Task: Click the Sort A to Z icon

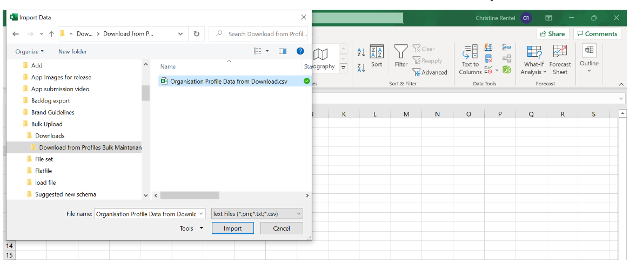Action: (361, 52)
